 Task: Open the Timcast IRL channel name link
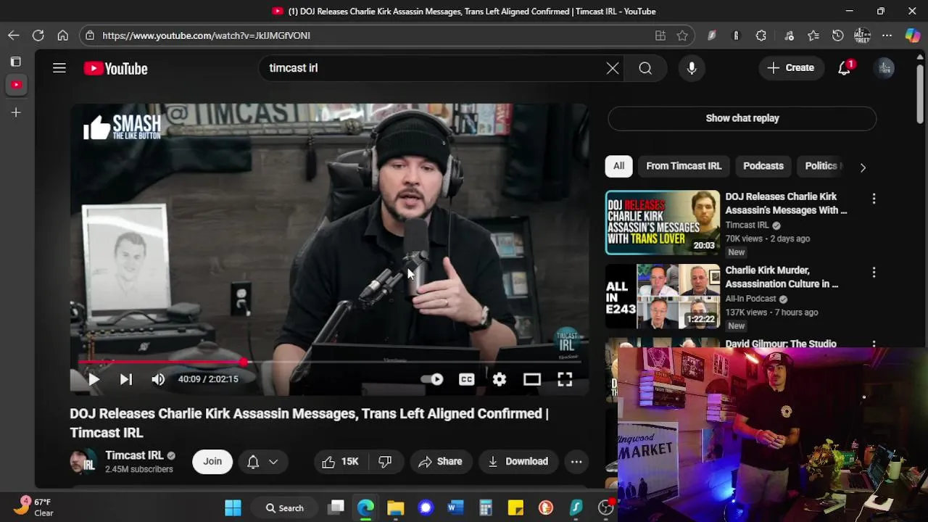(x=135, y=455)
